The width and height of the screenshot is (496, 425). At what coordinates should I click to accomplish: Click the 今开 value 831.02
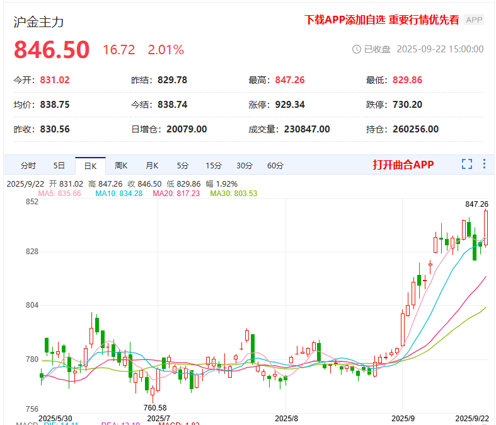point(55,79)
